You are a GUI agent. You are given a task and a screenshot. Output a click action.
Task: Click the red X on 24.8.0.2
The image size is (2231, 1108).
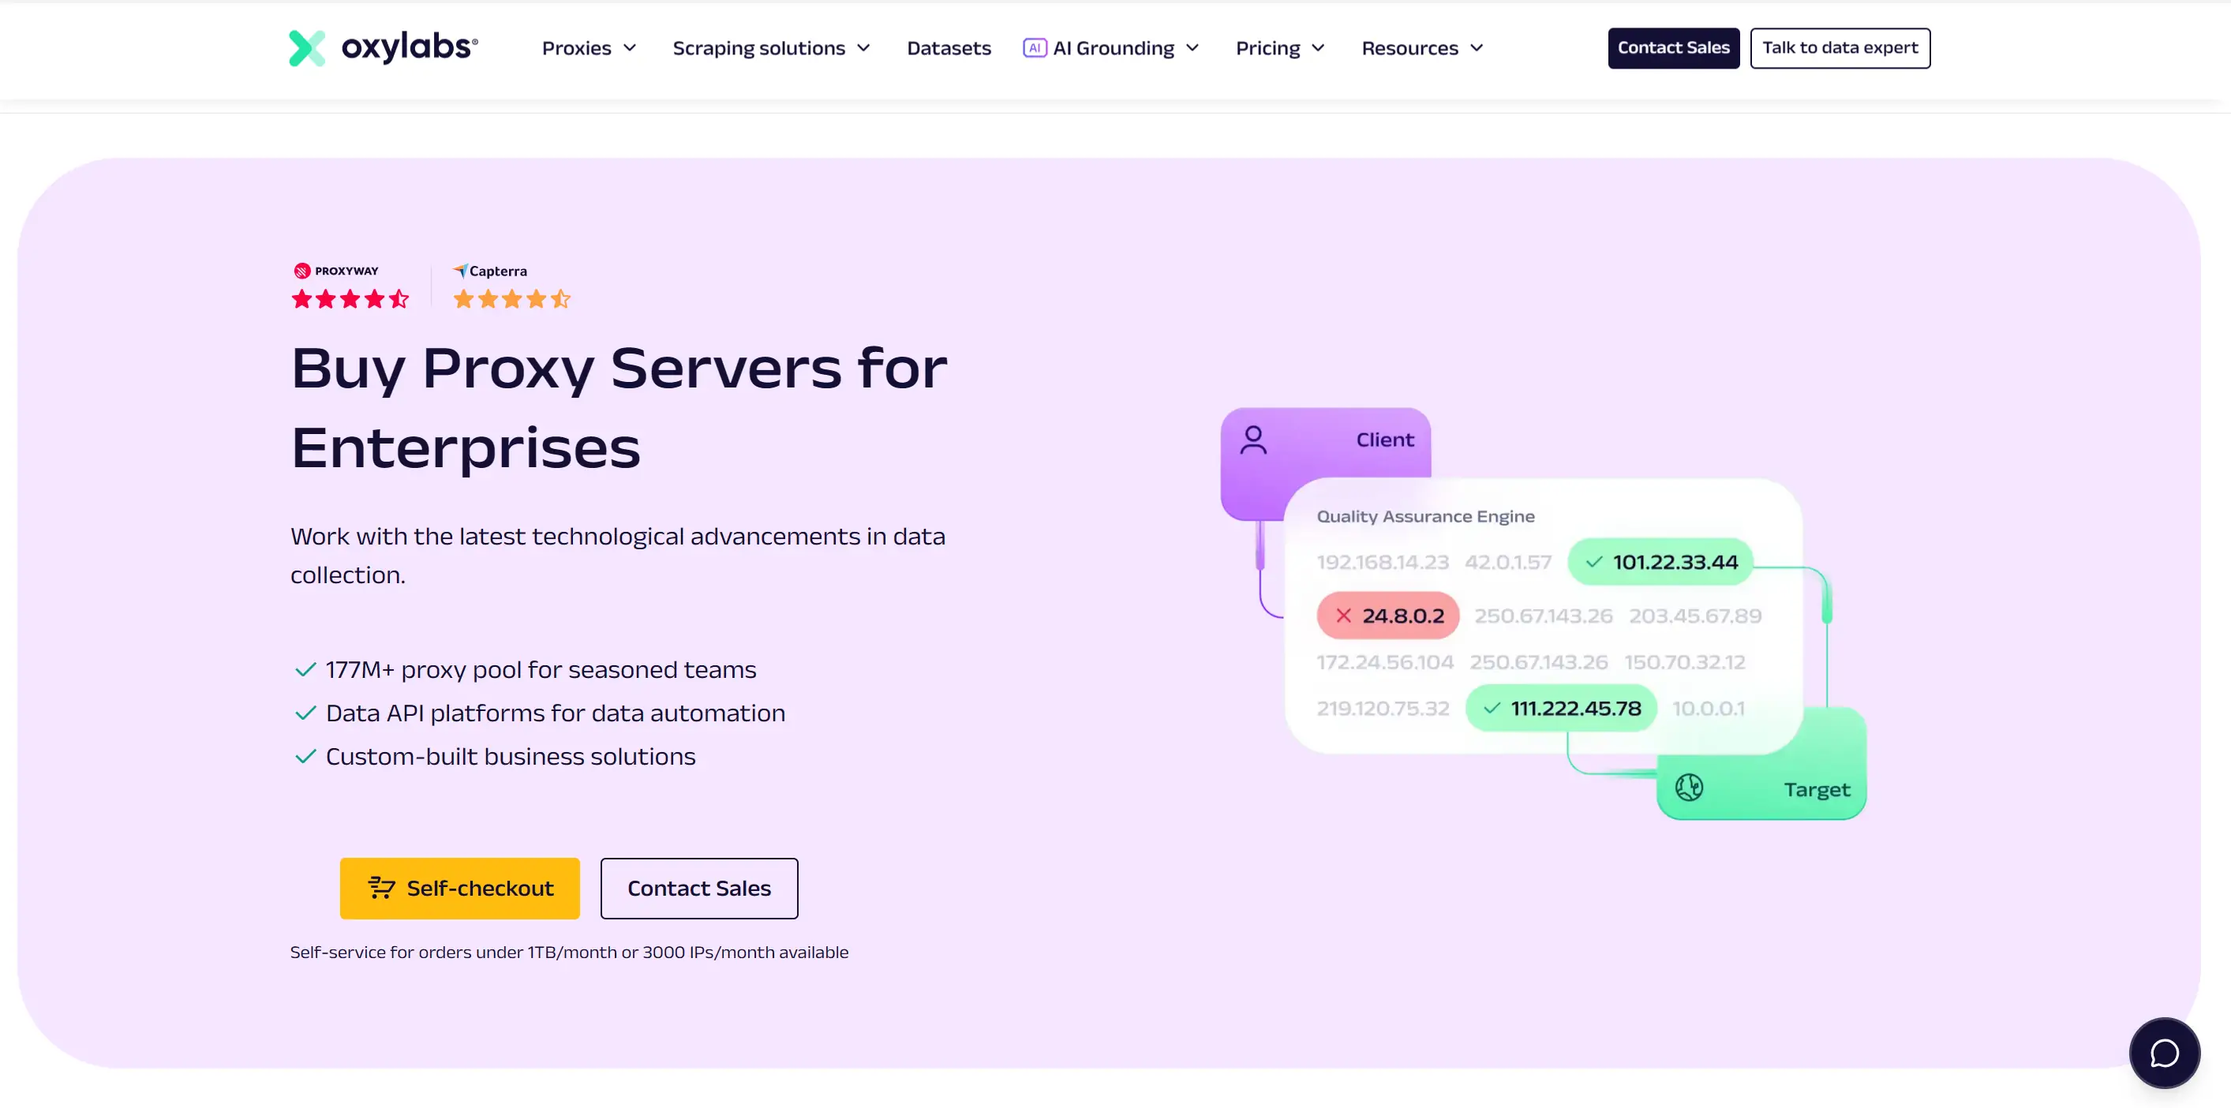[1343, 615]
